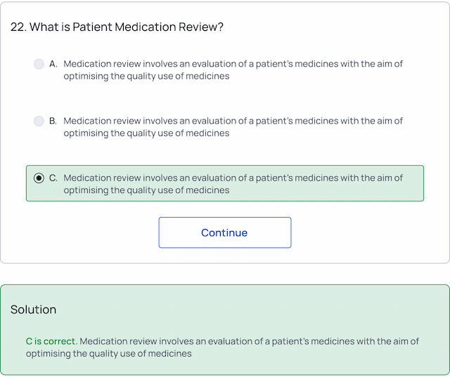Click "optimising the quality" line in option B
450x377 pixels.
pos(146,133)
